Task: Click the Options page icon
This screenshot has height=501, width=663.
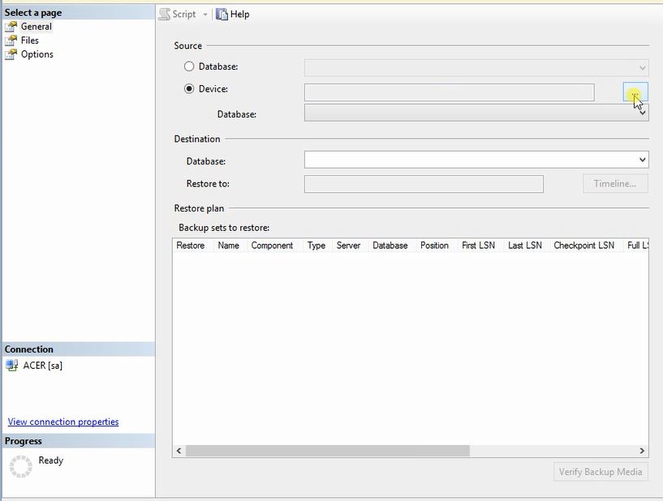Action: [x=11, y=54]
